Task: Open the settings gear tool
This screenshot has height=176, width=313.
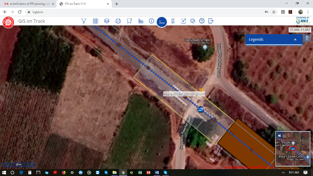Action: [193, 21]
